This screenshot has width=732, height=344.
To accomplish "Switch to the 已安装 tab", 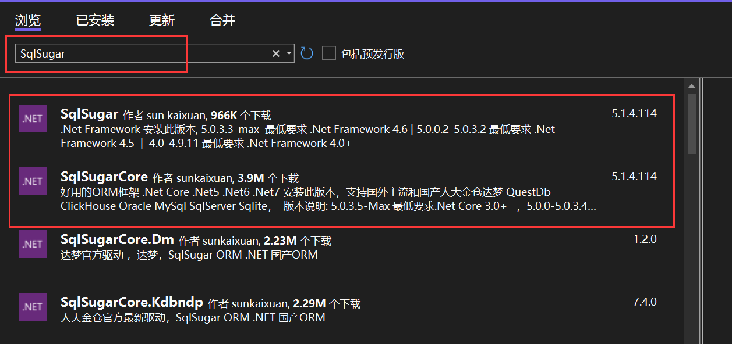I will (x=95, y=20).
